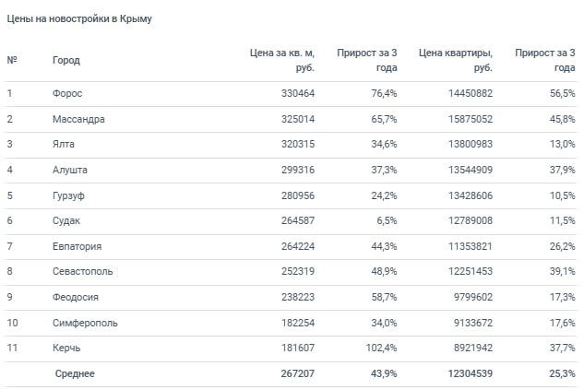Click apartment price 11353821
The height and width of the screenshot is (390, 584).
(x=471, y=246)
